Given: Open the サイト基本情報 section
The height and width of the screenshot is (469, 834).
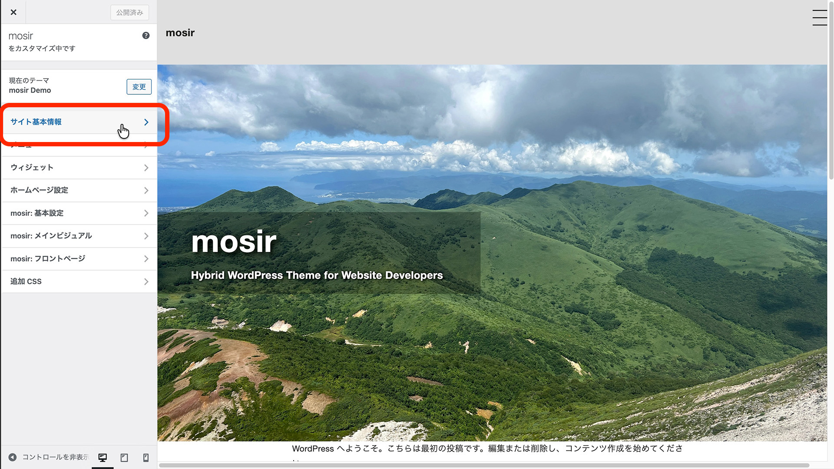Looking at the screenshot, I should coord(36,122).
